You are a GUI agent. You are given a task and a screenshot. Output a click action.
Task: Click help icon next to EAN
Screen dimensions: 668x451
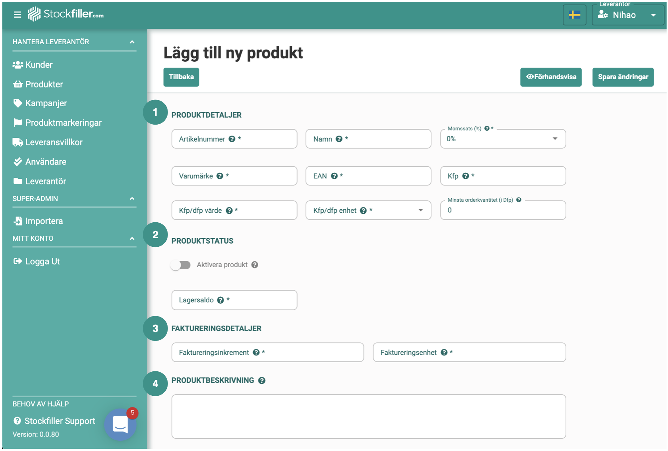pyautogui.click(x=334, y=176)
